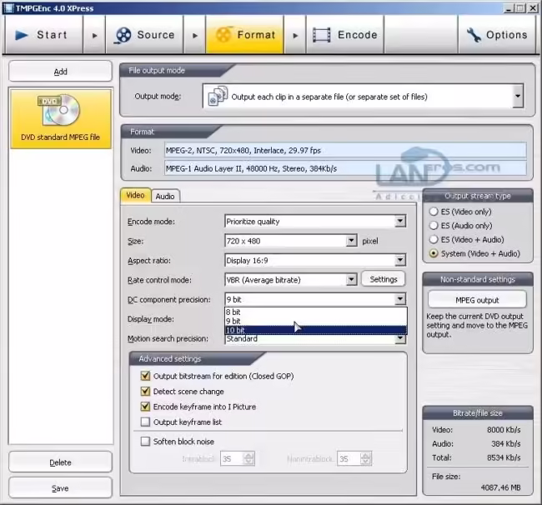Open the Options wrench menu
Viewport: 542px width, 505px height.
coord(497,35)
